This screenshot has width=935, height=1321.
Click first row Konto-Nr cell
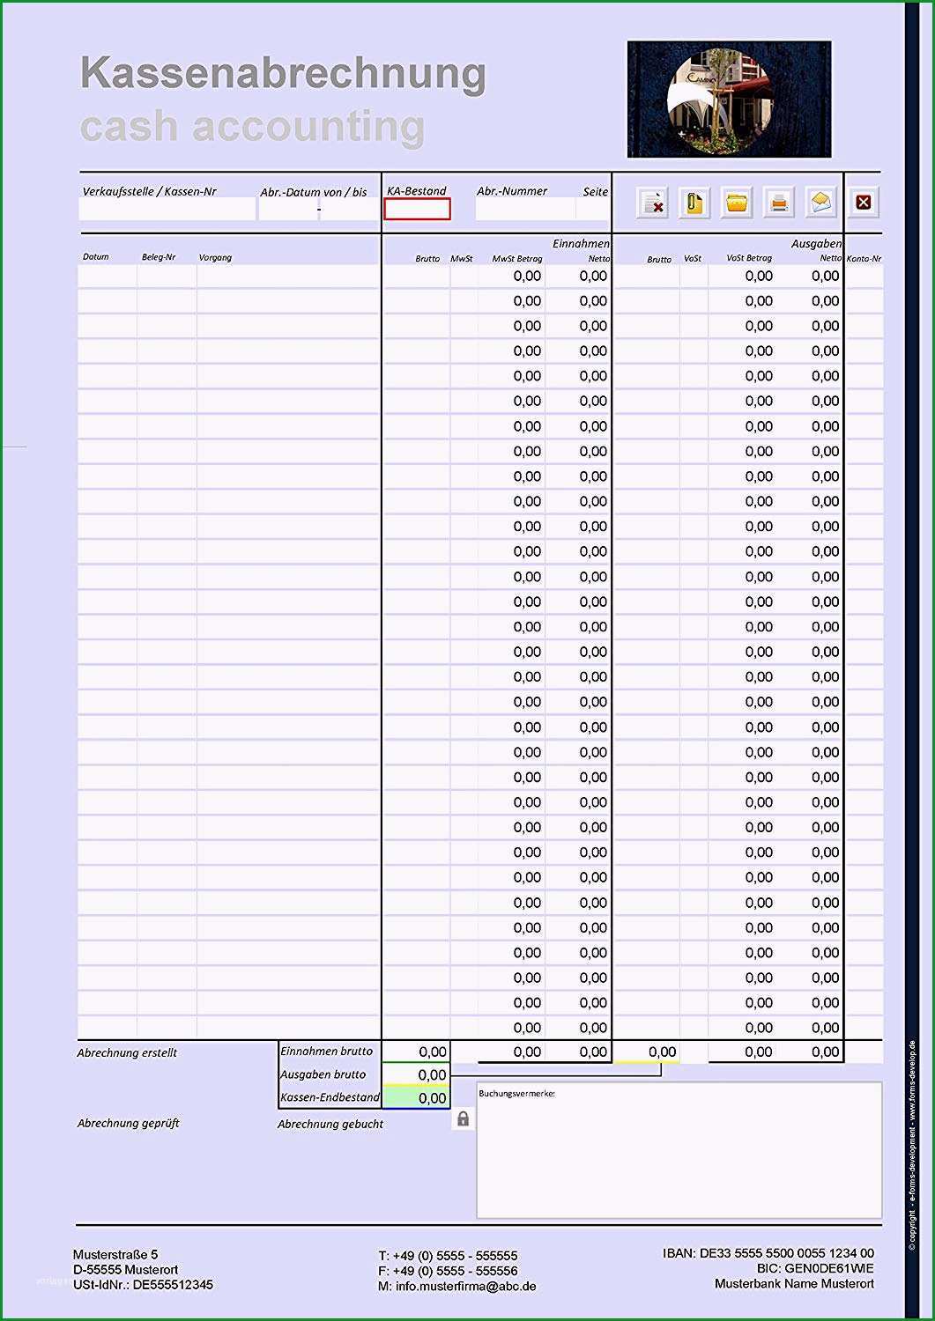[x=864, y=277]
